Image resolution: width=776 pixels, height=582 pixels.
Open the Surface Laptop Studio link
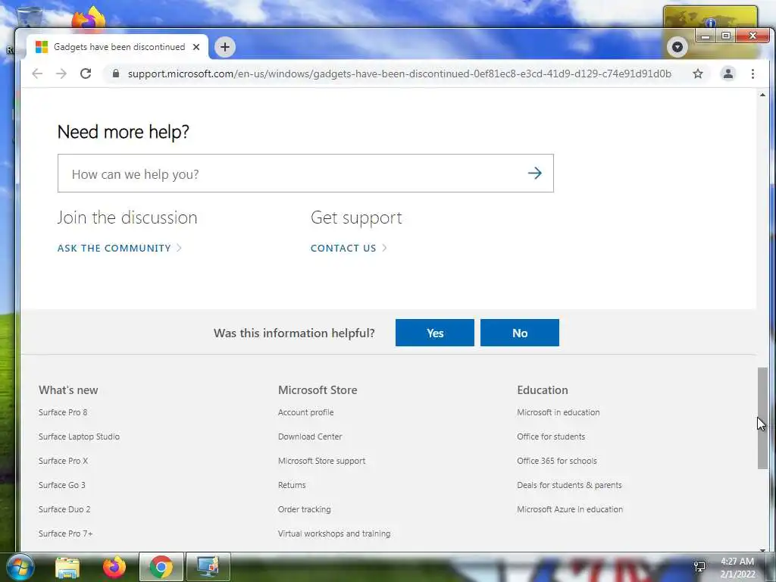79,436
